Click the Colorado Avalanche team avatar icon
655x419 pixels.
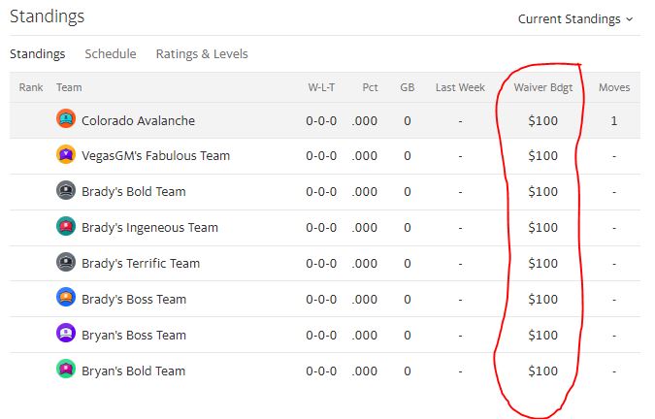point(66,120)
